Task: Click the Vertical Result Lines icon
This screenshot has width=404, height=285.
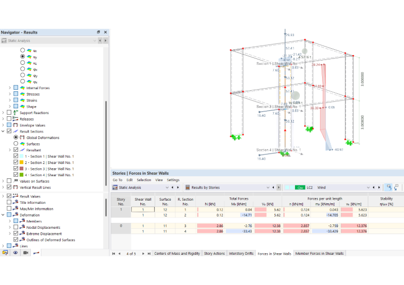Action: pos(16,187)
